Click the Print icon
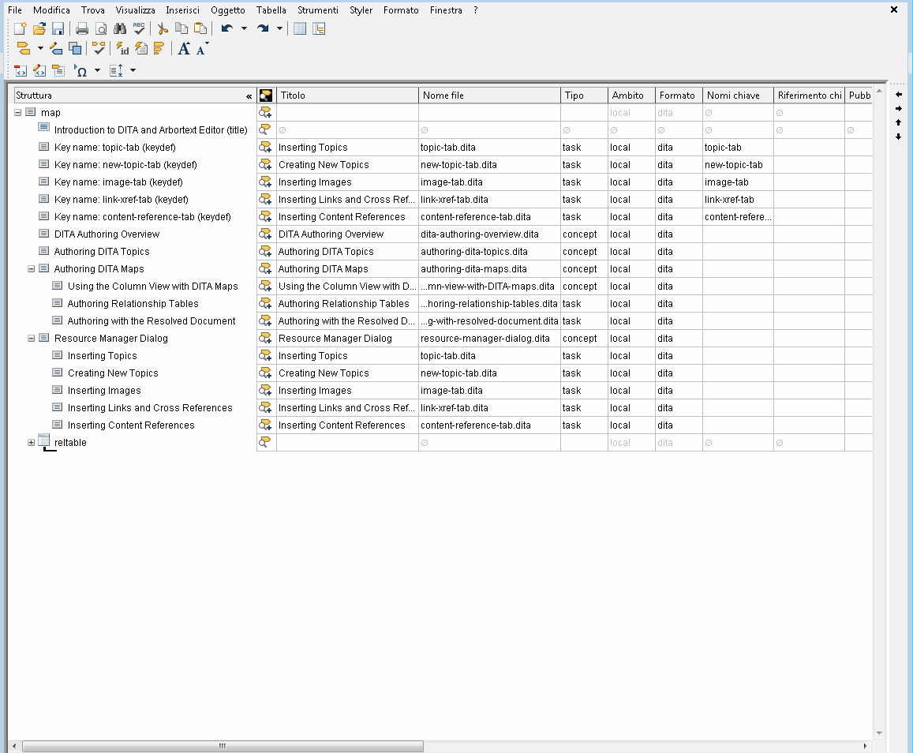The image size is (913, 753). coord(82,28)
